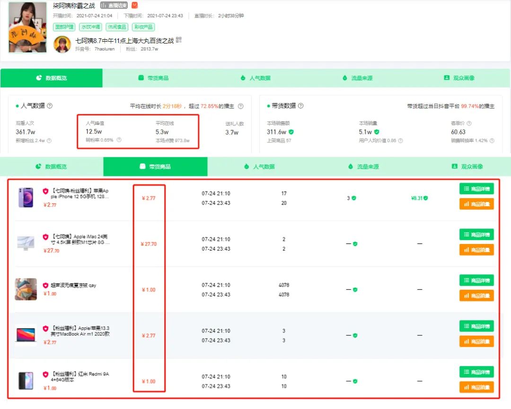This screenshot has height=409, width=511.
Task: Click streamer name 七阿姨8.7中午11点上海大丸百货之战
Action: (124, 41)
